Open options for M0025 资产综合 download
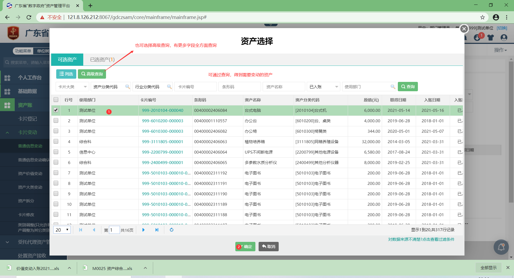Viewport: 514px width, 278px height. (x=145, y=268)
